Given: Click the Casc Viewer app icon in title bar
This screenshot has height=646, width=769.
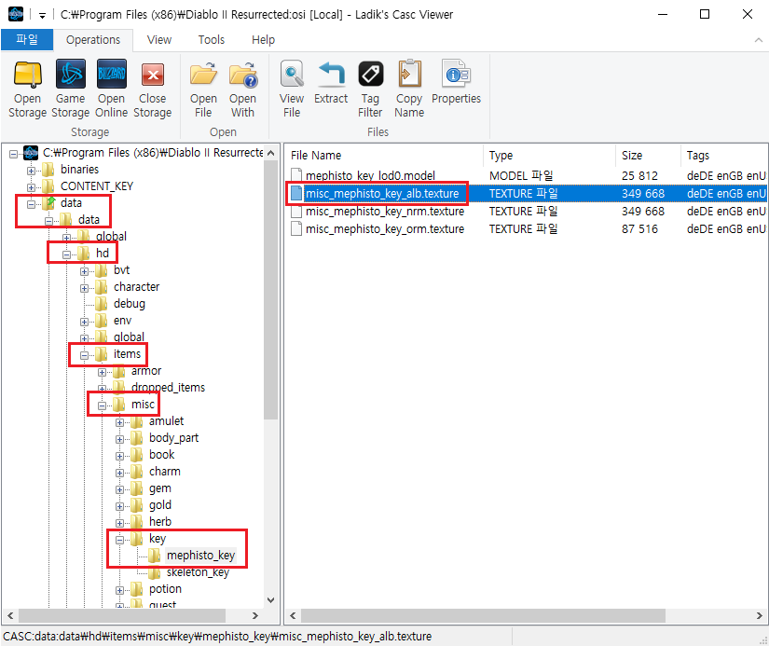Looking at the screenshot, I should point(16,14).
